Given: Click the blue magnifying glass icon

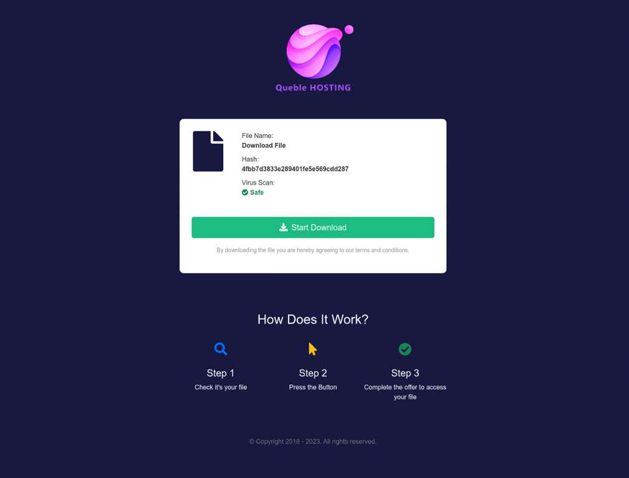Looking at the screenshot, I should tap(221, 349).
